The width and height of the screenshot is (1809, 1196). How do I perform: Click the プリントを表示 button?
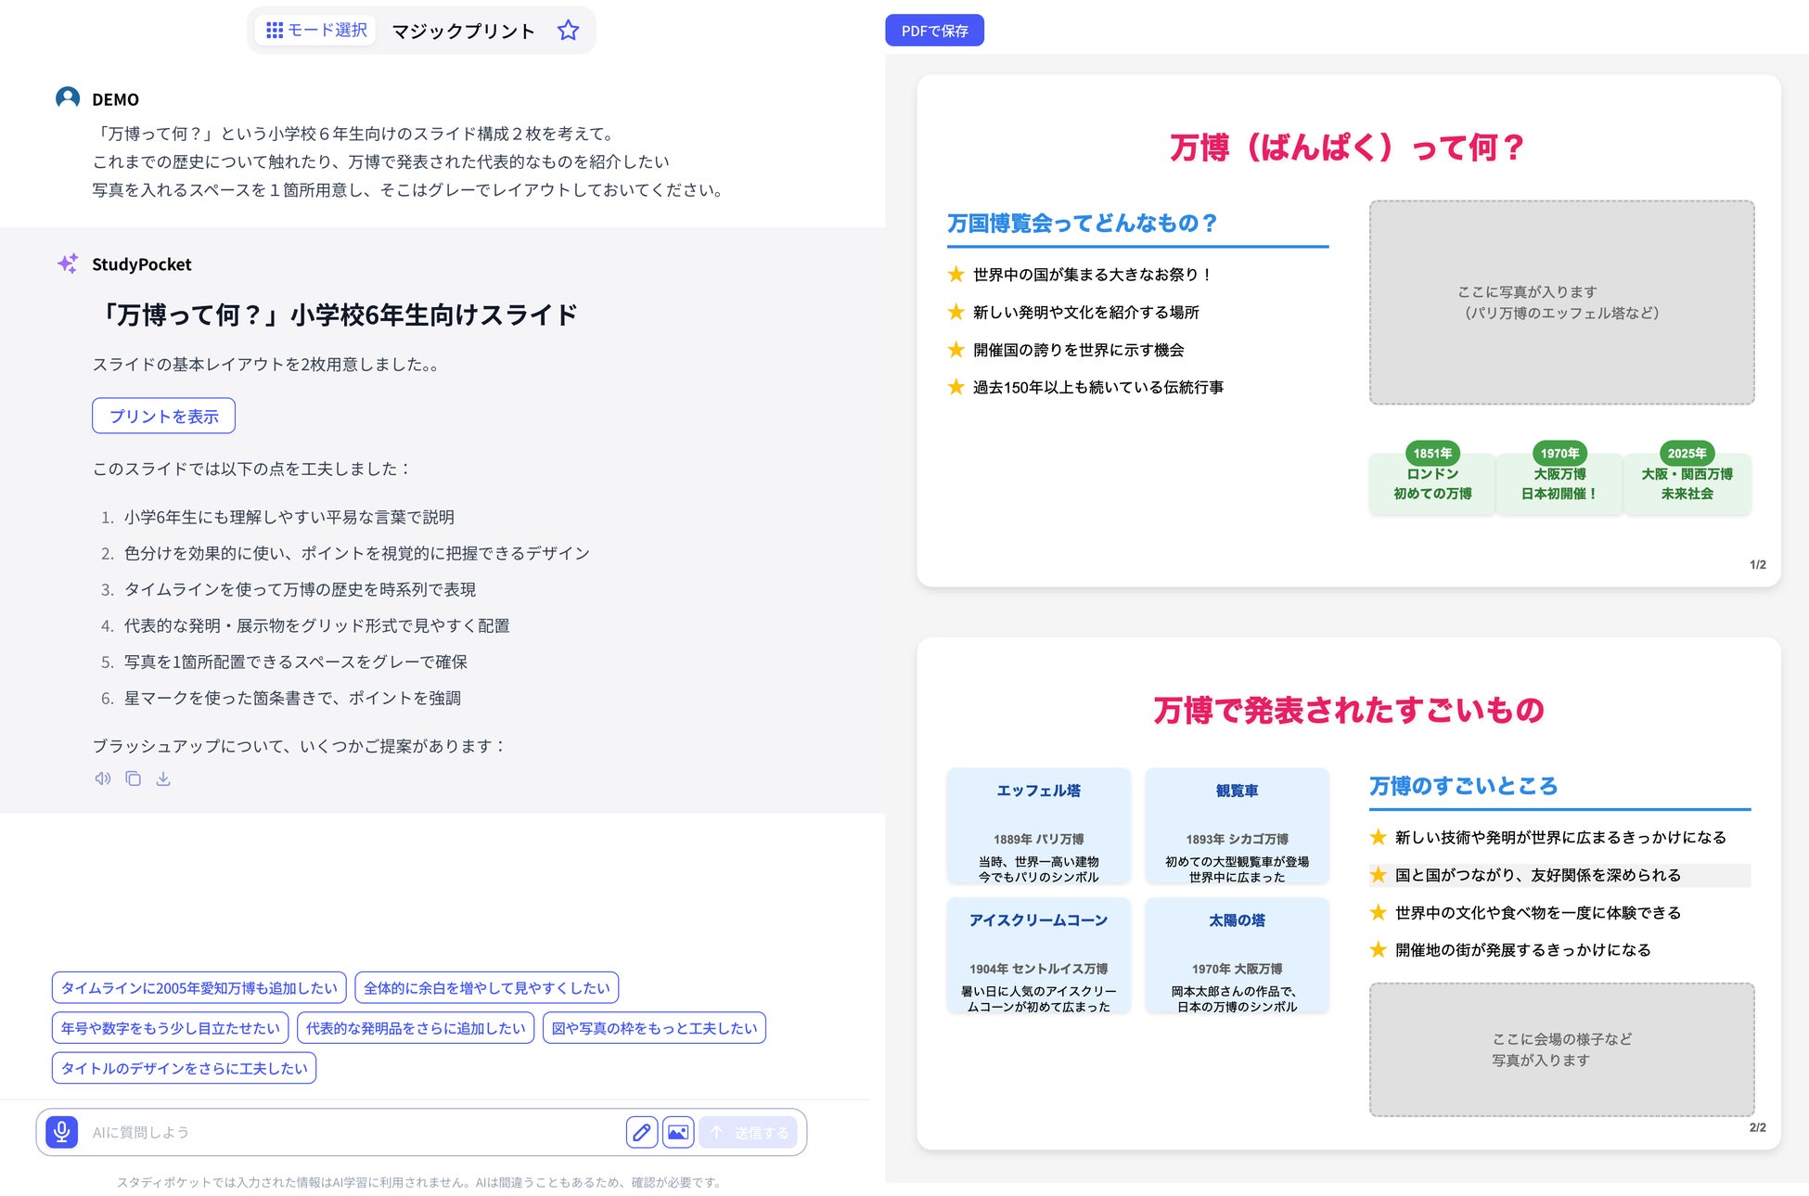pos(163,416)
